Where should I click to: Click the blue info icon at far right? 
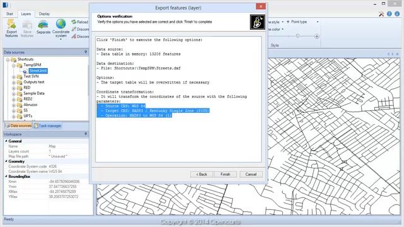pyautogui.click(x=397, y=14)
